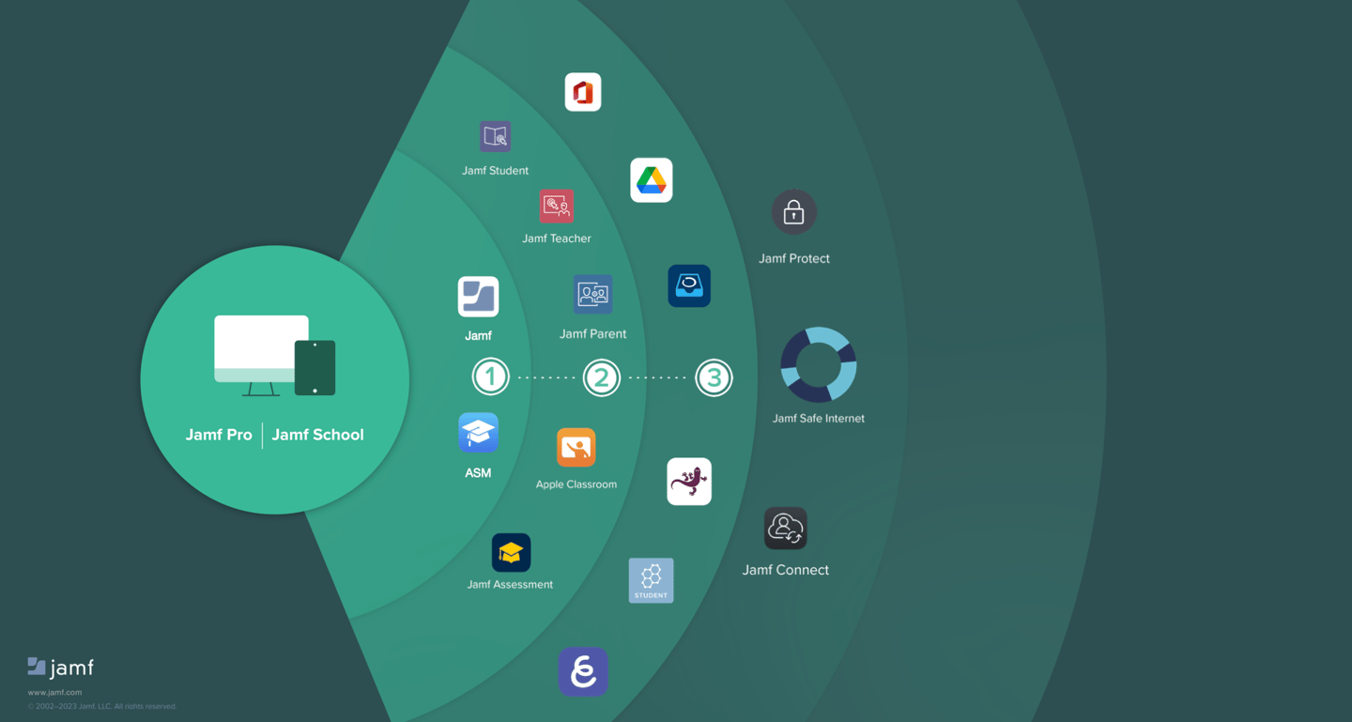Screen dimensions: 1352x722
Task: Click the purple gecko app icon
Action: click(689, 482)
